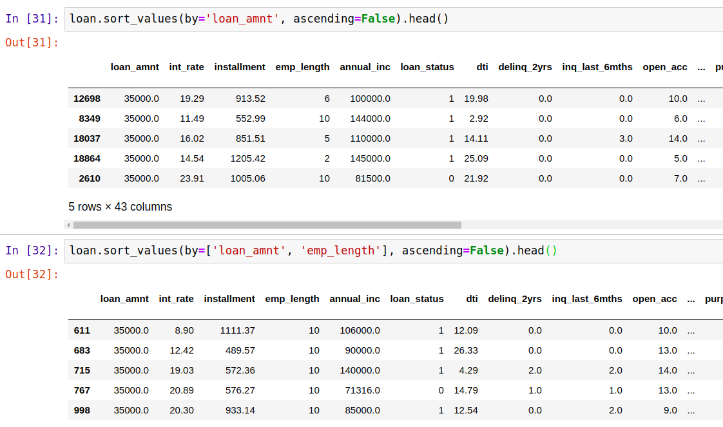Click dti value 19.98

[476, 99]
